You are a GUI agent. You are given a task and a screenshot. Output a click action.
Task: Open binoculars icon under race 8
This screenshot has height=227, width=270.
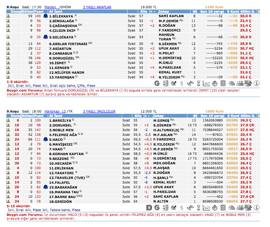(190, 83)
